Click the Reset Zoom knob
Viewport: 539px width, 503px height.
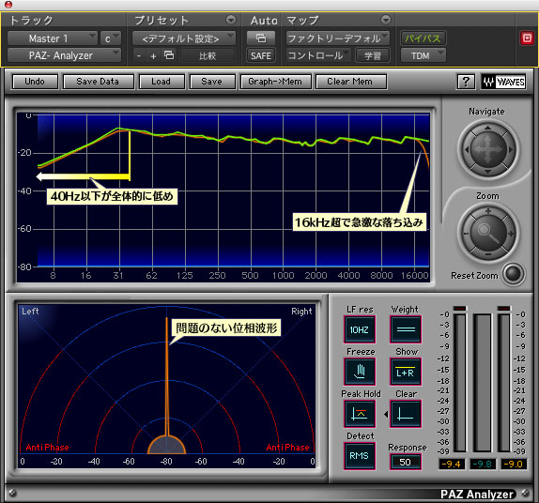514,274
